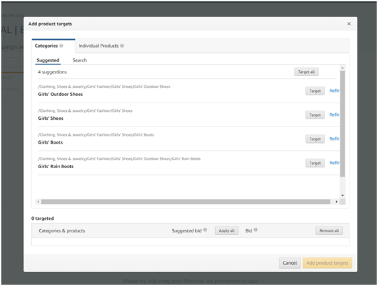The image size is (378, 286).
Task: Target the Girls' Rain Boots category
Action: click(315, 163)
